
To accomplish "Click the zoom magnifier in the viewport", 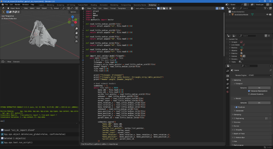I will coord(77,29).
